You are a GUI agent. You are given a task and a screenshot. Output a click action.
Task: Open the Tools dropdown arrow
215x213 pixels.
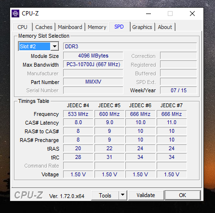point(123,195)
